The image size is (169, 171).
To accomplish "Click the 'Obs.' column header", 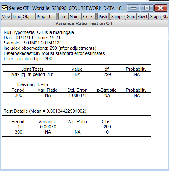I will [x=107, y=122].
